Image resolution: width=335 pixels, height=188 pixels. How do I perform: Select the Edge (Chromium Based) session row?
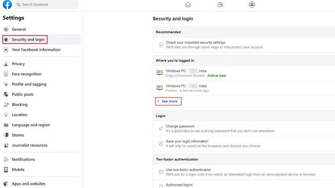click(x=244, y=73)
